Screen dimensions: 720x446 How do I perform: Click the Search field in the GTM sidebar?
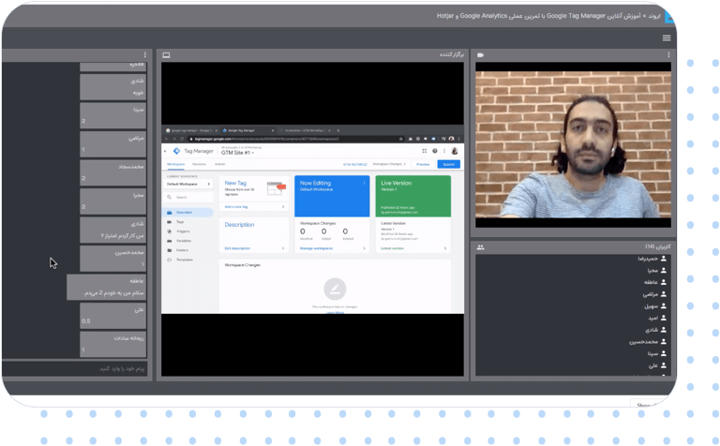click(188, 198)
